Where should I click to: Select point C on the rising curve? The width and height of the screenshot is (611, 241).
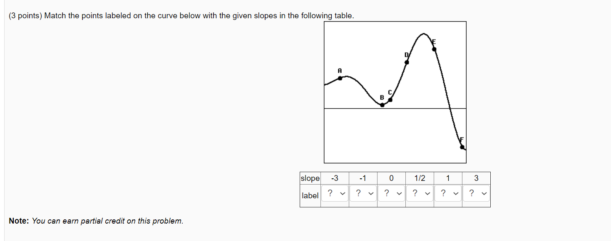pos(390,100)
